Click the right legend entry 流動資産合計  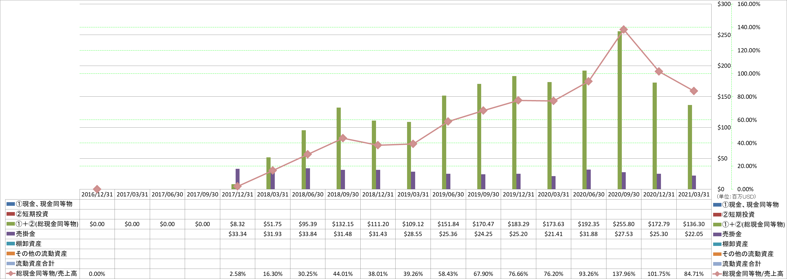[x=742, y=264]
